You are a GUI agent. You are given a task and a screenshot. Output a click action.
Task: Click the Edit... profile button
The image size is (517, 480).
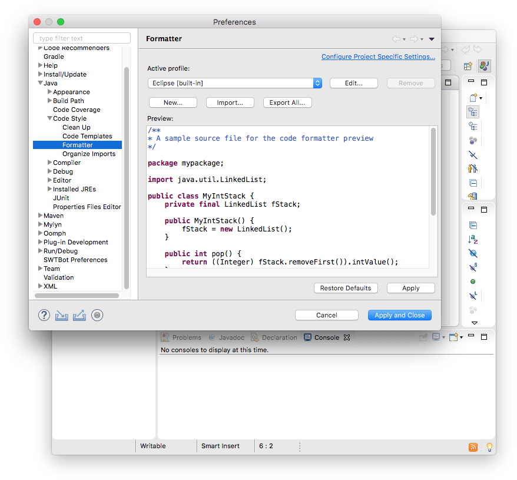click(354, 83)
